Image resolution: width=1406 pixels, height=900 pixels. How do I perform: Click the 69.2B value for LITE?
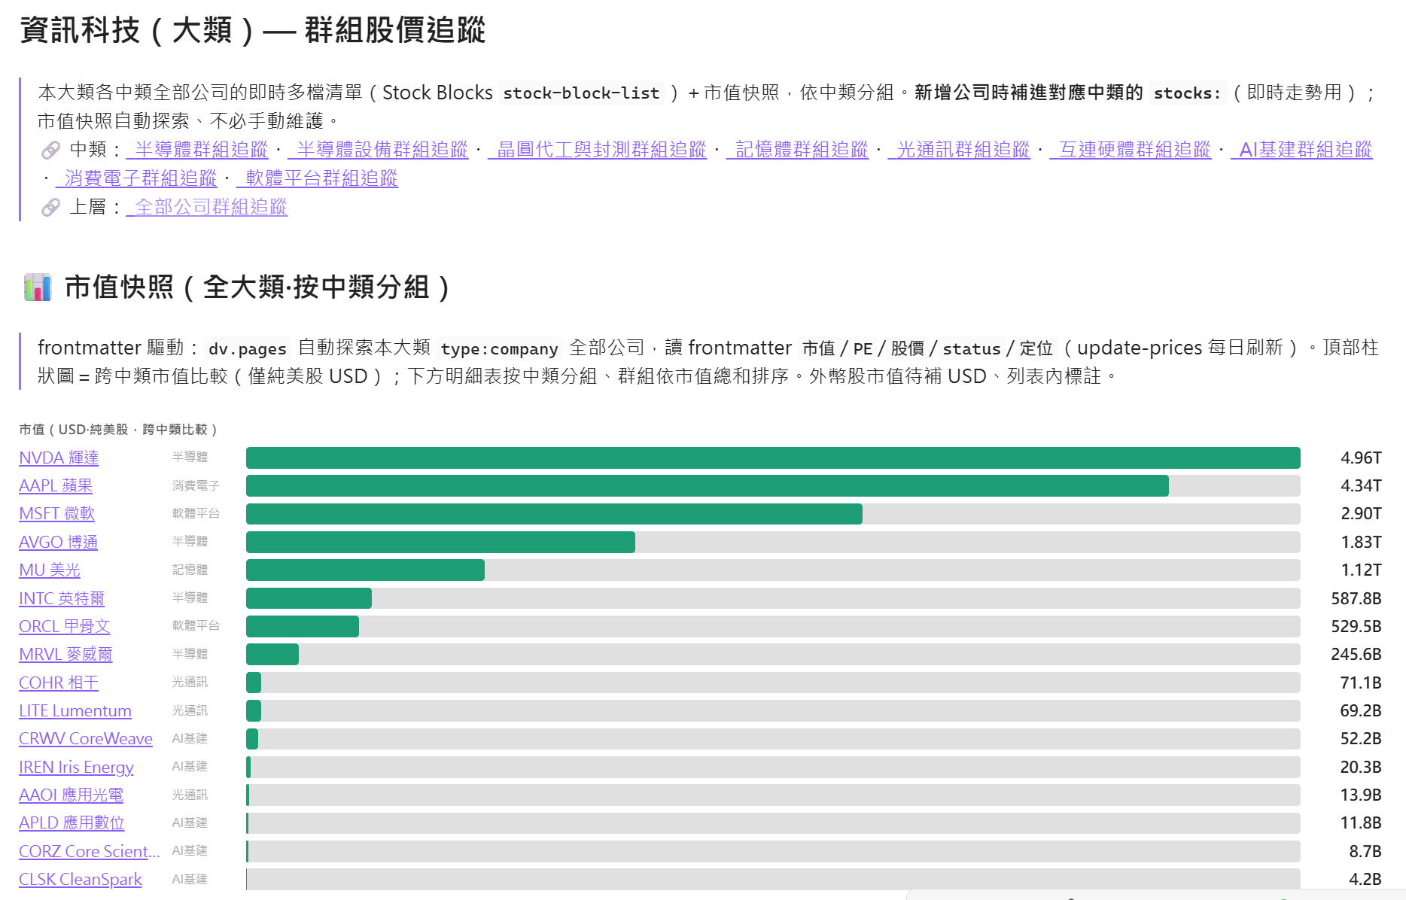click(x=1361, y=710)
